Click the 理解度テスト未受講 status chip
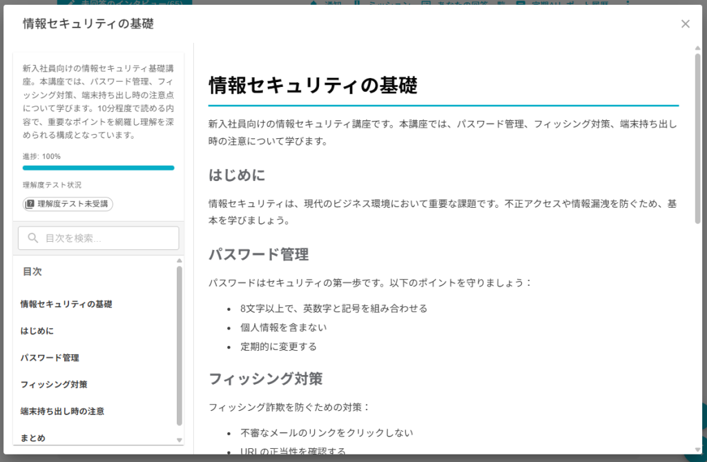 (x=68, y=204)
